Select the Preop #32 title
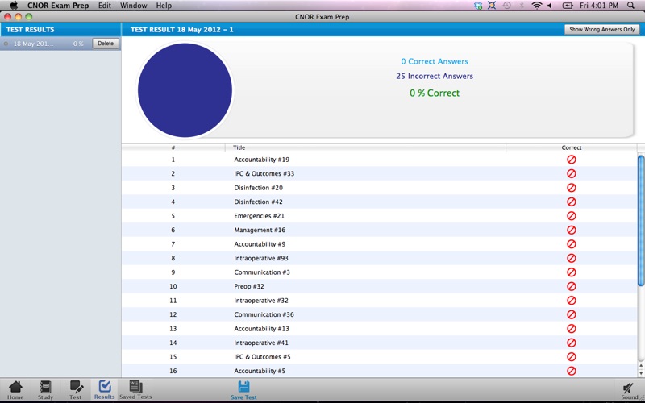 pos(249,286)
